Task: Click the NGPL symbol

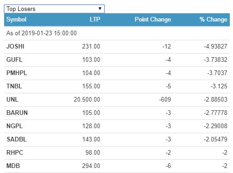Action: coord(15,126)
